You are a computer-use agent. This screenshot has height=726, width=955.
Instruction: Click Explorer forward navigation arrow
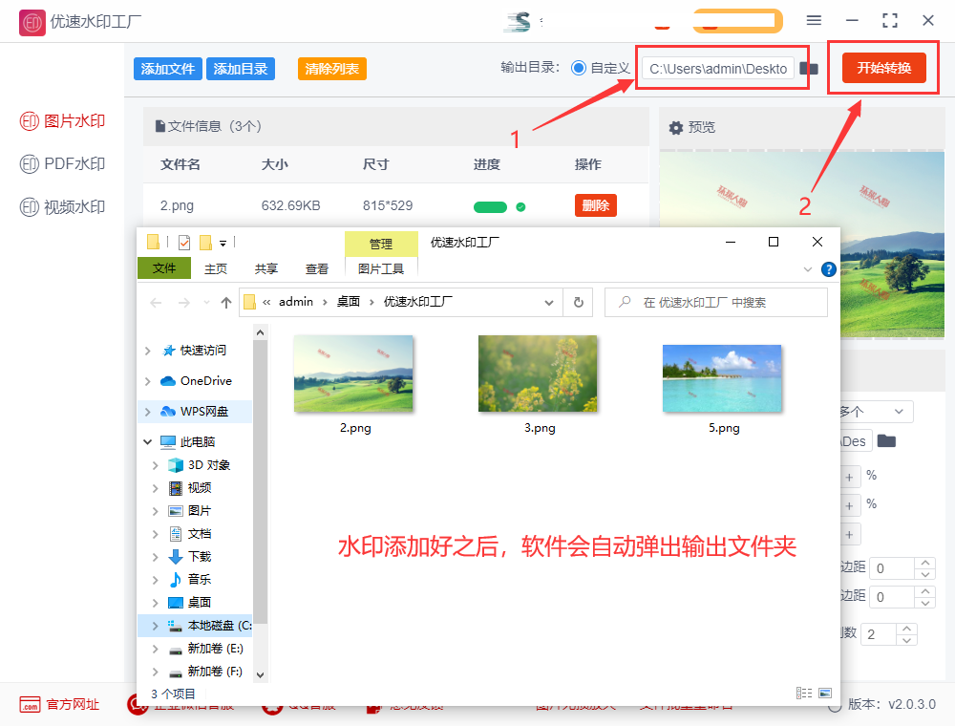tap(184, 303)
